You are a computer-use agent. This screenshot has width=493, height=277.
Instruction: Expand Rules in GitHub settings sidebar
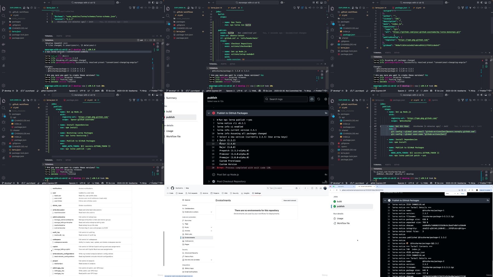click(x=211, y=227)
